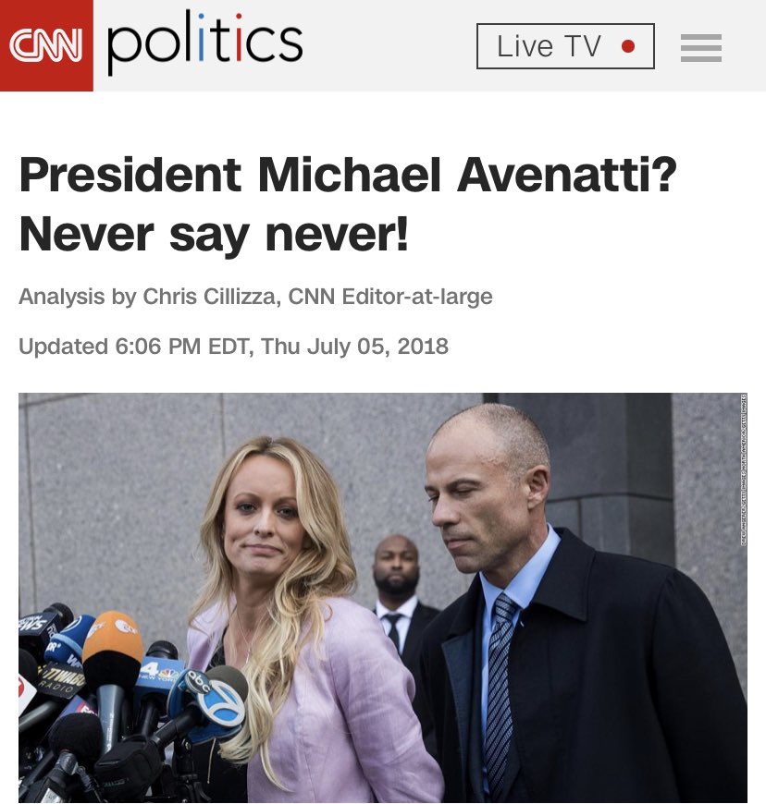This screenshot has height=804, width=766.
Task: Click the vertical photo credit text
Action: coord(744,469)
